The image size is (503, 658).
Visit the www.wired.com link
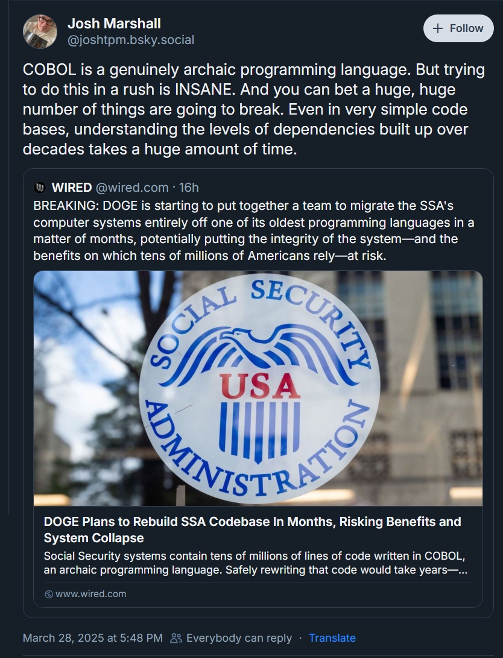pyautogui.click(x=90, y=594)
